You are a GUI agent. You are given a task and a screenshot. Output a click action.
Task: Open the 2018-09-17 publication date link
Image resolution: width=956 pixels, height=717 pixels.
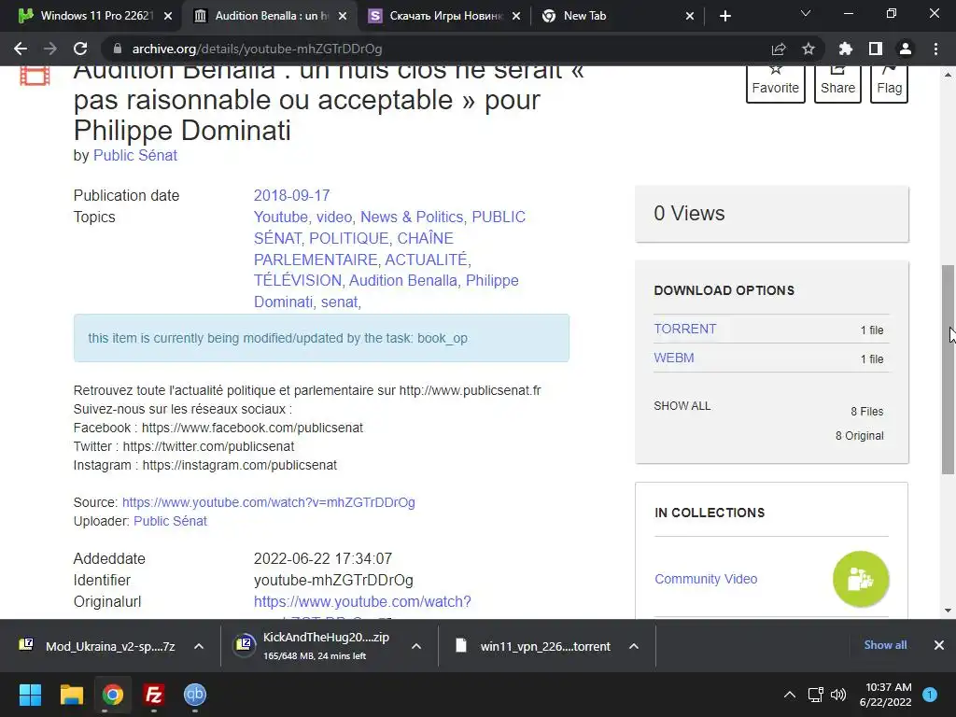click(x=291, y=196)
